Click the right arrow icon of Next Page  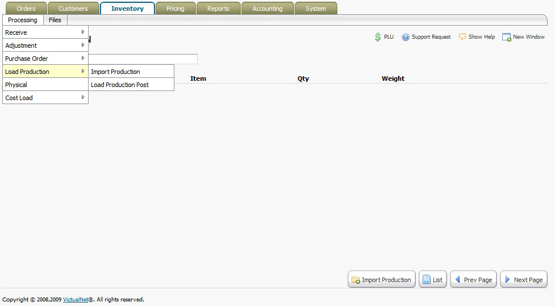(508, 279)
